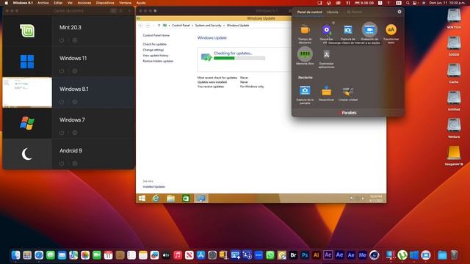Click Restore hidden updates link

click(158, 61)
